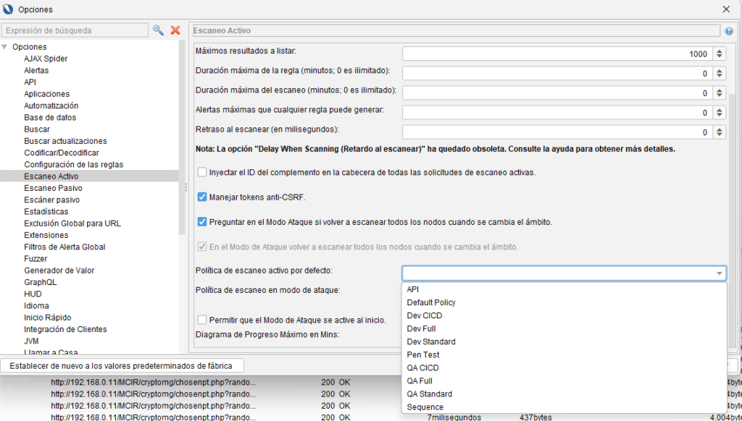This screenshot has width=742, height=421.
Task: Collapse the Opciones tree root node
Action: coord(6,47)
